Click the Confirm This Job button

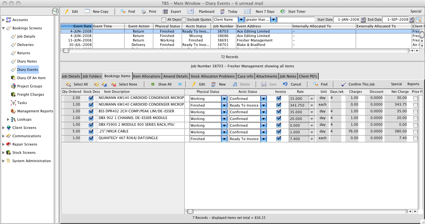pyautogui.click(x=358, y=84)
